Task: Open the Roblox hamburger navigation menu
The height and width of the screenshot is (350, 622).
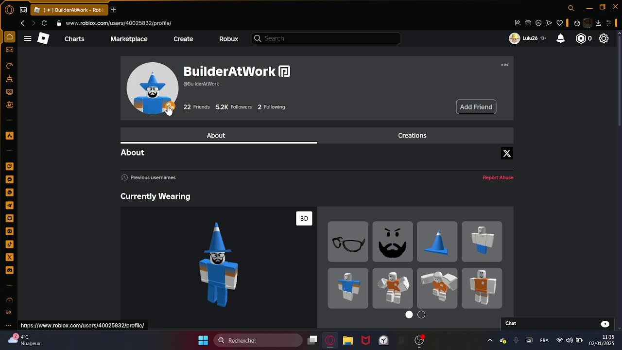Action: [28, 38]
